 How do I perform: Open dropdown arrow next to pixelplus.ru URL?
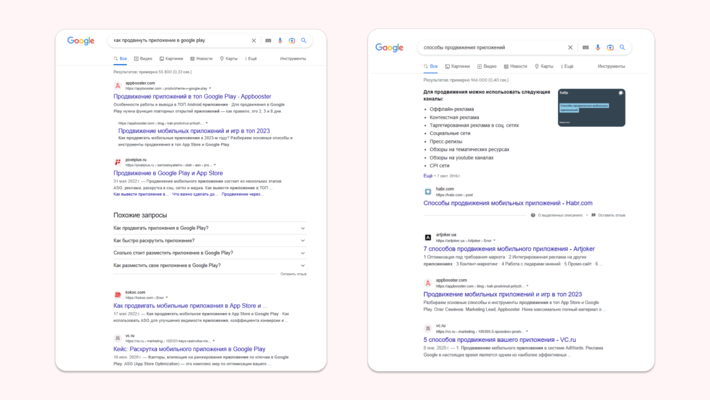click(215, 165)
